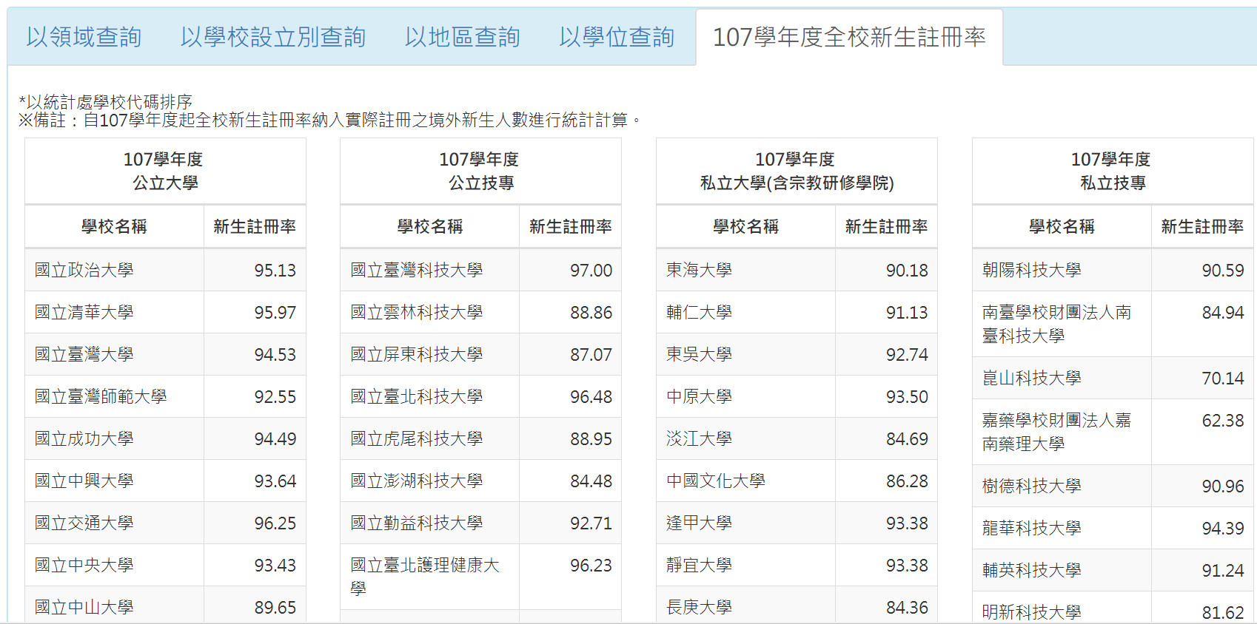Screen dimensions: 1257x624
Task: Click on 嘉藥學校財團法人嘉南藥理大學
Action: point(1056,432)
